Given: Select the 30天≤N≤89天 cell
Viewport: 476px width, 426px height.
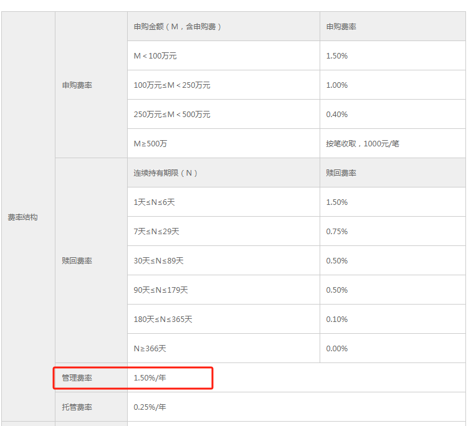Looking at the screenshot, I should (158, 261).
